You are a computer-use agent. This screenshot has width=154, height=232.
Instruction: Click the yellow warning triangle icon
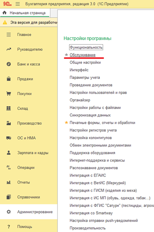click(5, 23)
